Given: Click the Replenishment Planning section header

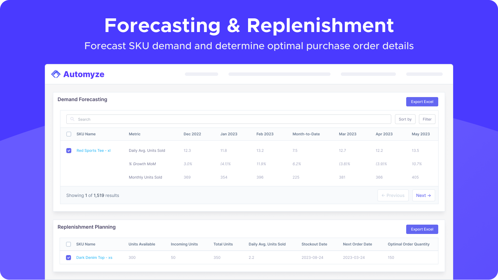Looking at the screenshot, I should tap(87, 227).
